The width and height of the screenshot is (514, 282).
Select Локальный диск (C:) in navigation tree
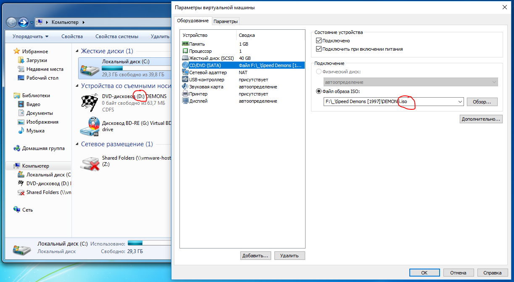[44, 175]
